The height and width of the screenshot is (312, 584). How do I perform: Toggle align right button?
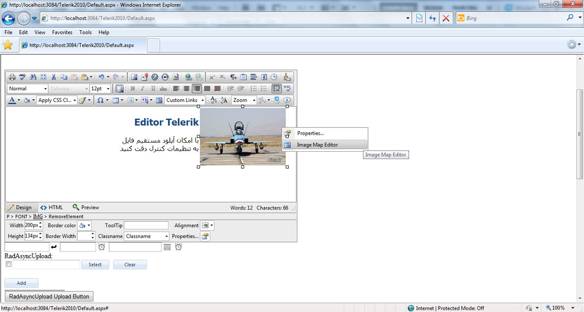pyautogui.click(x=196, y=89)
